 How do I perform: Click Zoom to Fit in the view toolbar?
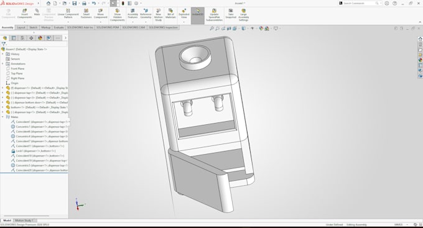point(211,29)
